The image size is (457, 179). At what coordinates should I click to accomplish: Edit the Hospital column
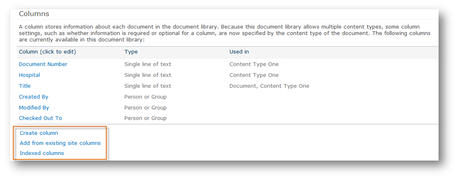pyautogui.click(x=29, y=75)
